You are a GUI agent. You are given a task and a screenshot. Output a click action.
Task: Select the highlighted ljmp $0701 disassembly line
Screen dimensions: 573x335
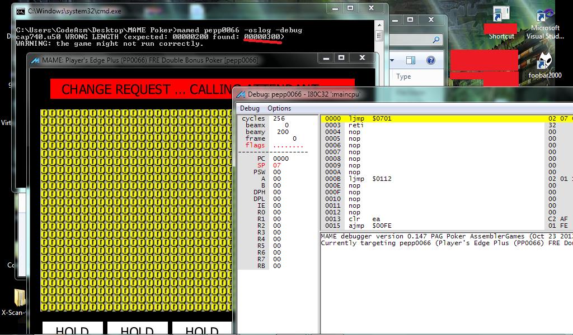[447, 118]
